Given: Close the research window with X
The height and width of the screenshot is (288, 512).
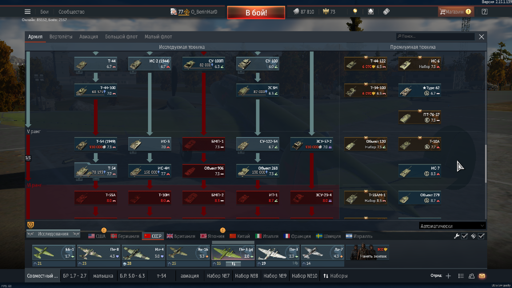Looking at the screenshot, I should [x=481, y=37].
